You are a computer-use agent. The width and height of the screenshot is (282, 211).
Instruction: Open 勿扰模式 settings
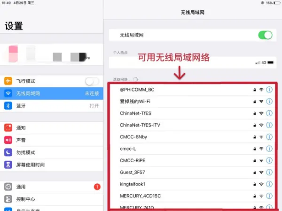pyautogui.click(x=52, y=152)
